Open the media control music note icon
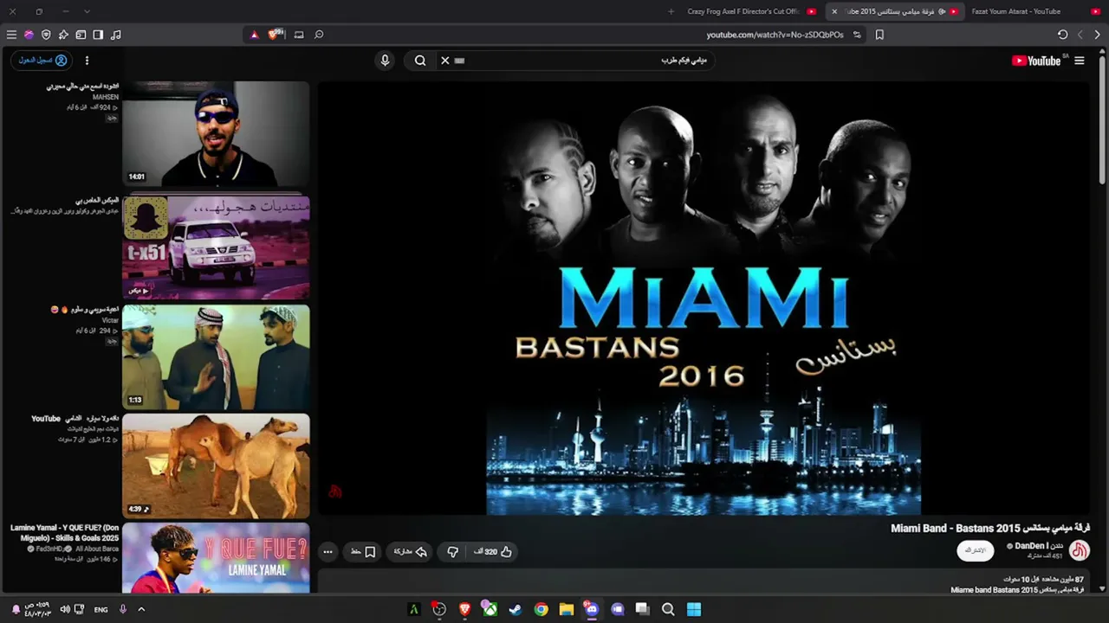 click(x=116, y=35)
